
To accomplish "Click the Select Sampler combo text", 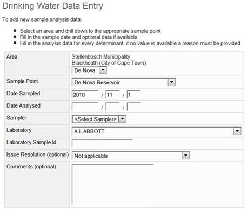I will [x=96, y=119].
